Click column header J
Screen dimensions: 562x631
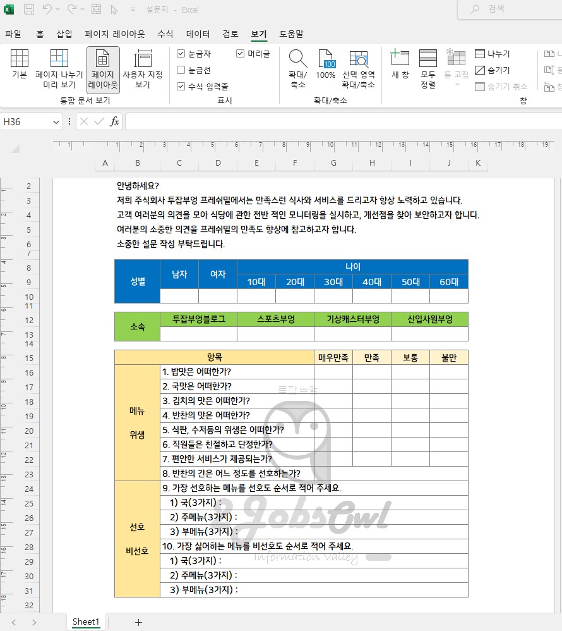pos(449,163)
